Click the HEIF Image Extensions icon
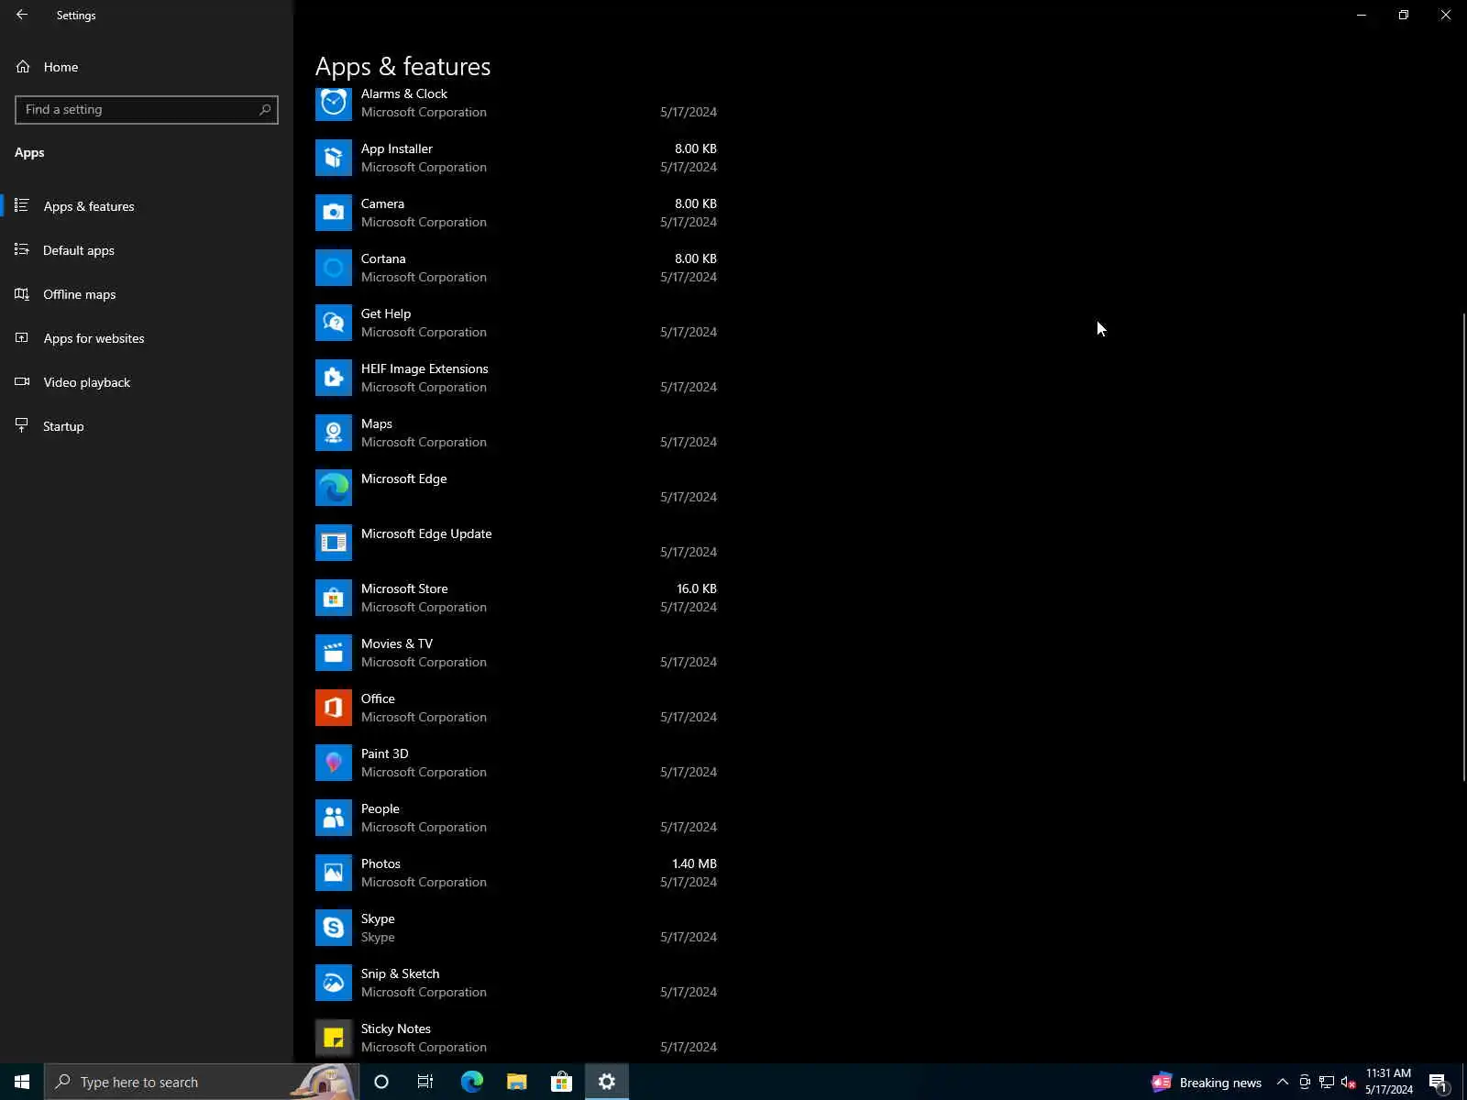Viewport: 1467px width, 1100px height. point(334,378)
